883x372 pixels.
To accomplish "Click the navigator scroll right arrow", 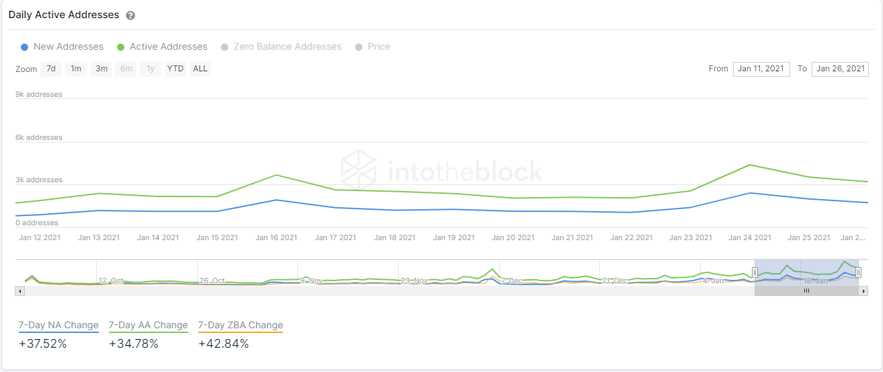I will tap(863, 291).
